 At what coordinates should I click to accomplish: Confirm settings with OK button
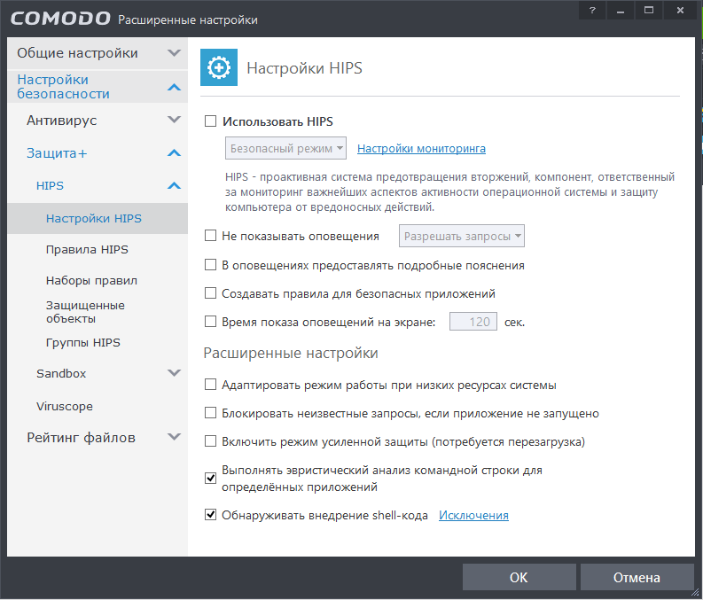519,577
